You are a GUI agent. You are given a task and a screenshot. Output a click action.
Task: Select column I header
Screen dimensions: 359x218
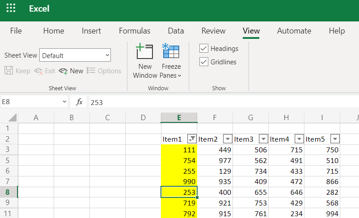(x=322, y=117)
